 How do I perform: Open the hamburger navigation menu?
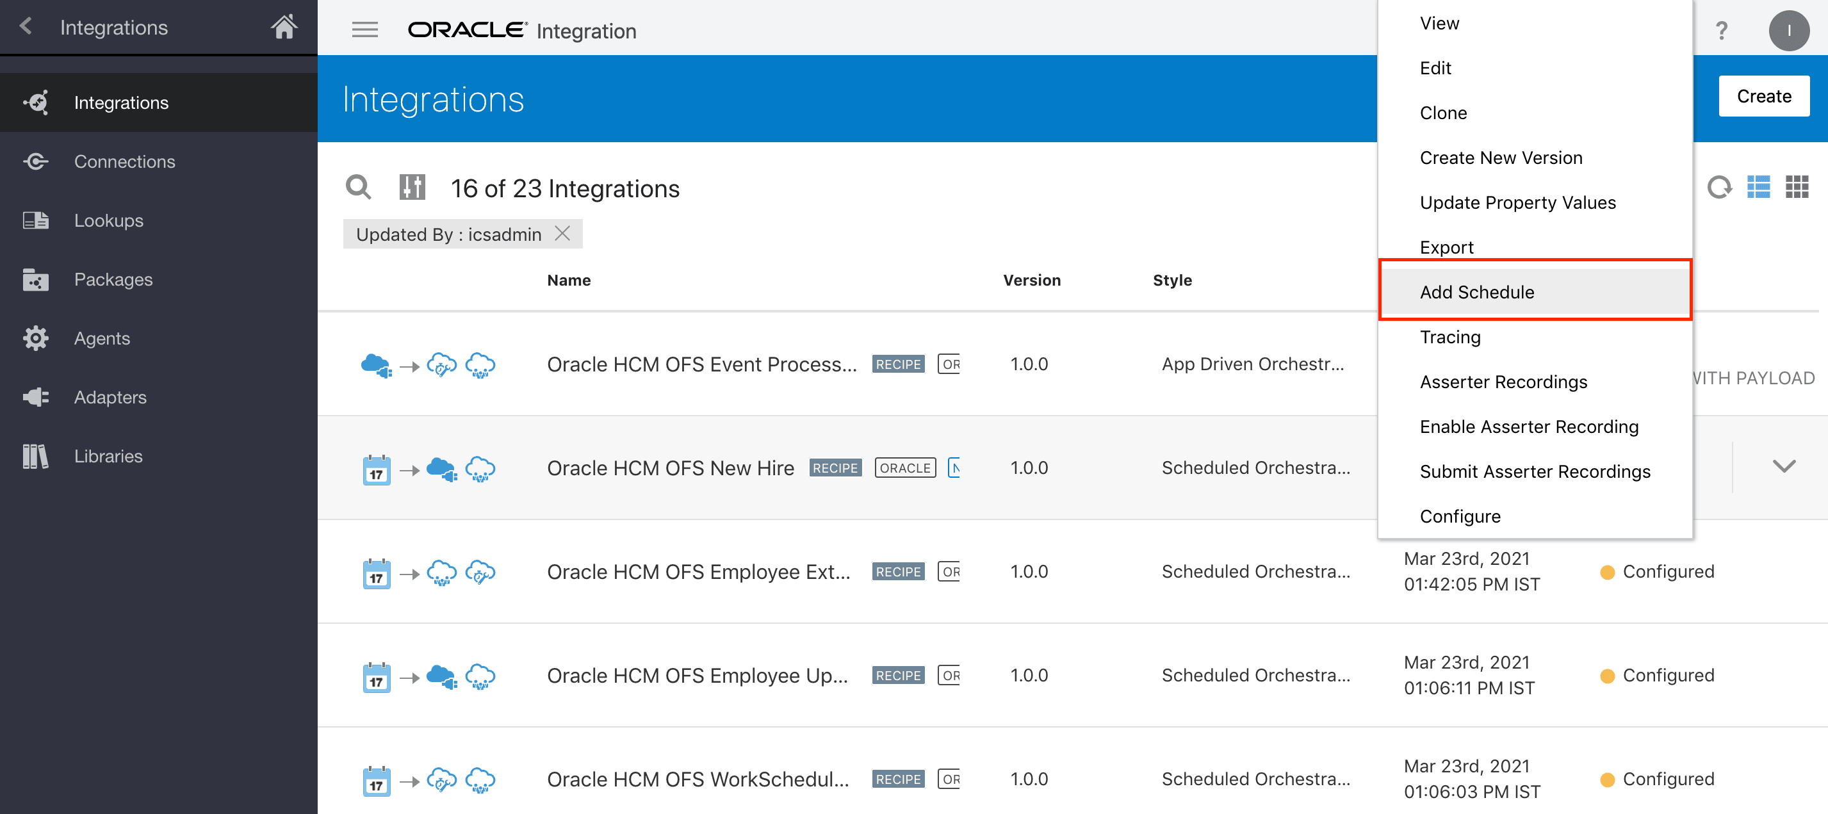pos(364,30)
